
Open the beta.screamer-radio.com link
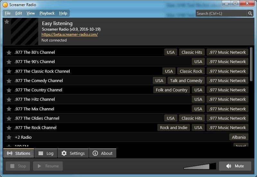click(x=70, y=34)
